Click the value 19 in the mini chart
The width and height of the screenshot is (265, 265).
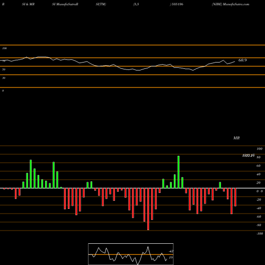pyautogui.click(x=171, y=258)
